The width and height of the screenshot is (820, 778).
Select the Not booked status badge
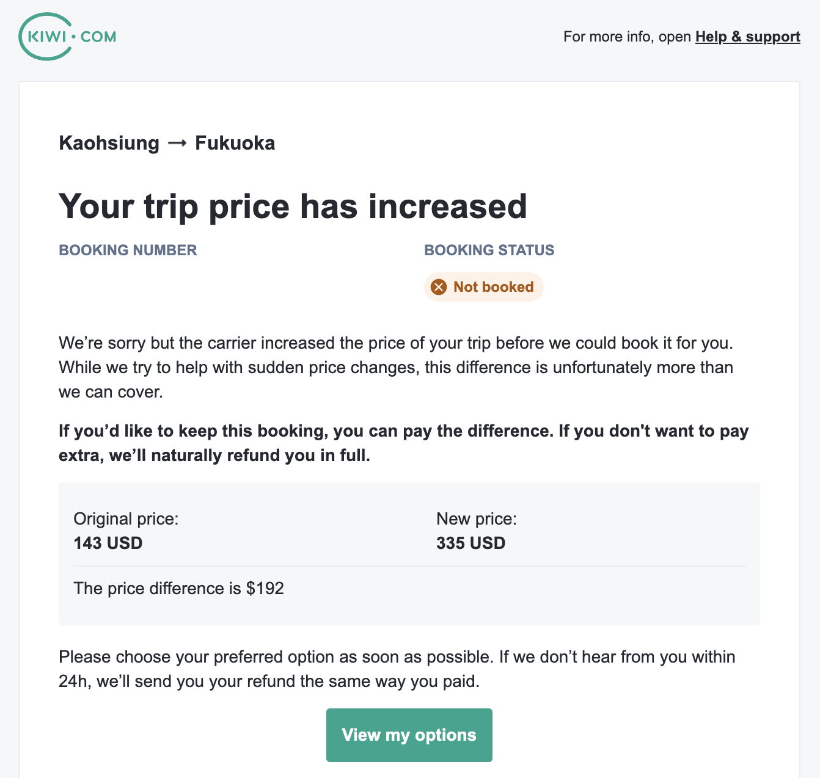pos(484,287)
